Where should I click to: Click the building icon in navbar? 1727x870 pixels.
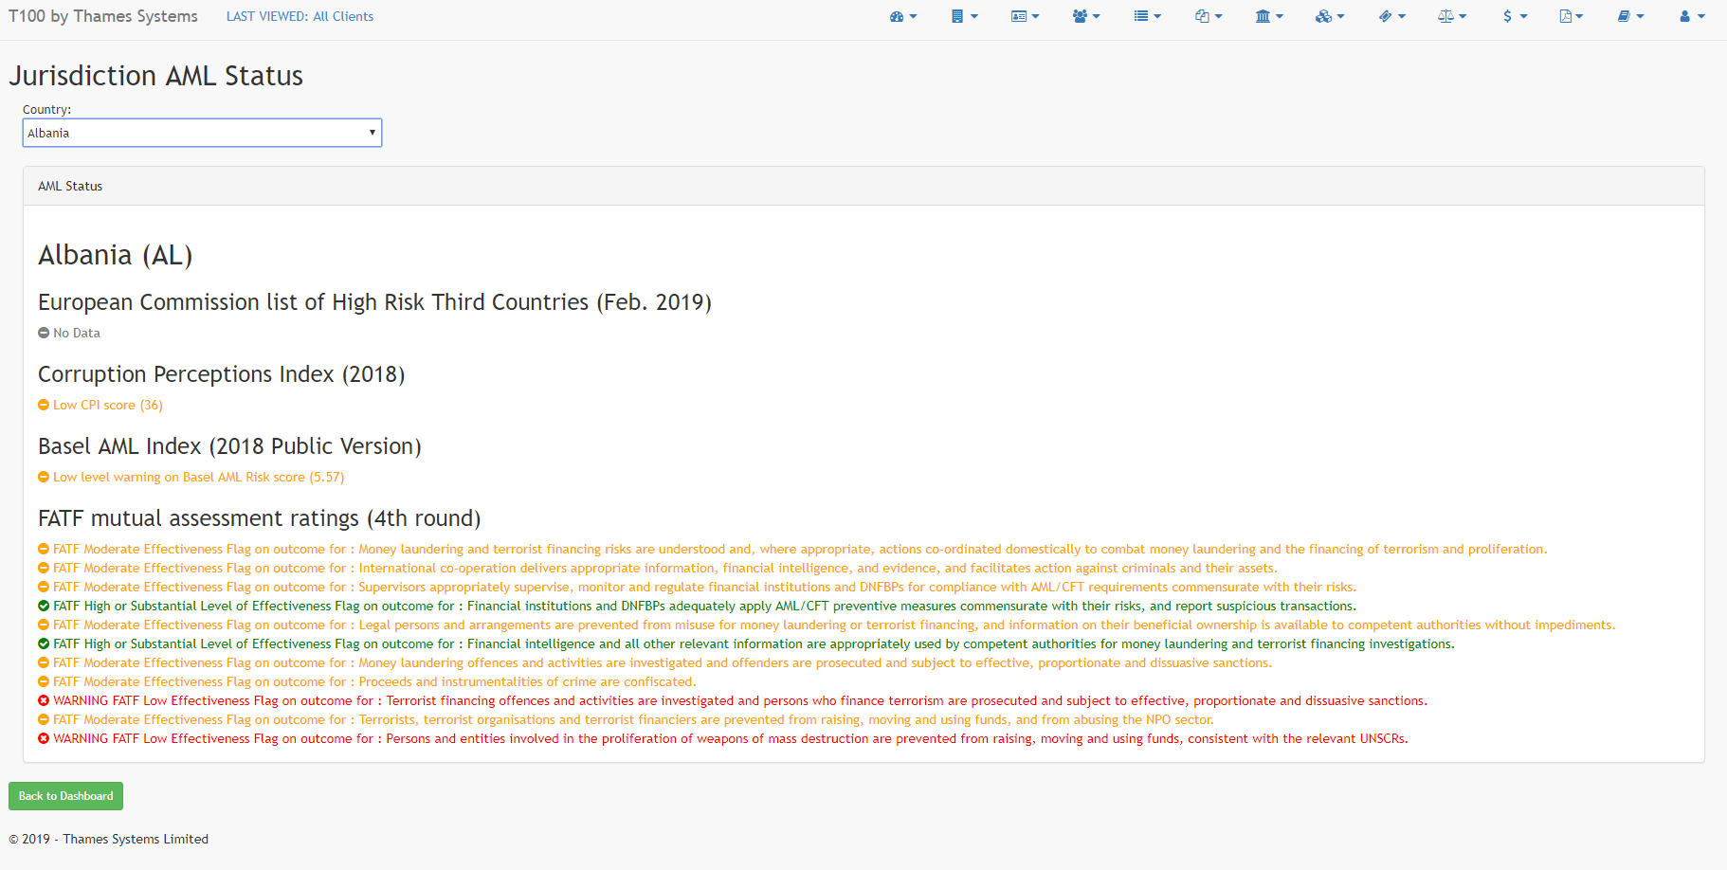point(963,16)
